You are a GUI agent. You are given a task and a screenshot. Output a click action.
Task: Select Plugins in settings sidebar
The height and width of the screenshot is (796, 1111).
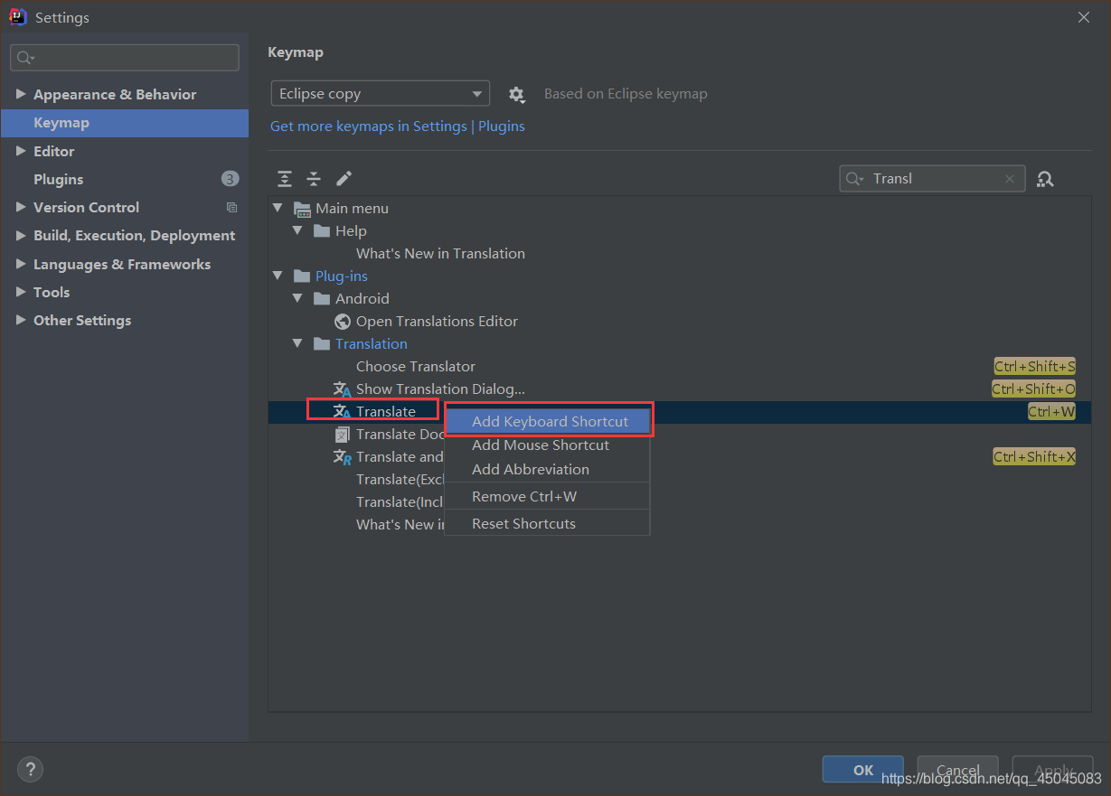[x=125, y=179]
